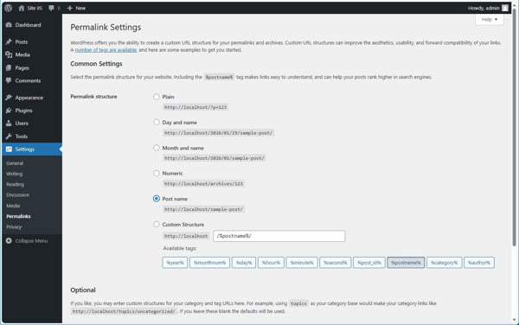Click the Users person icon
This screenshot has width=519, height=325.
(9, 124)
